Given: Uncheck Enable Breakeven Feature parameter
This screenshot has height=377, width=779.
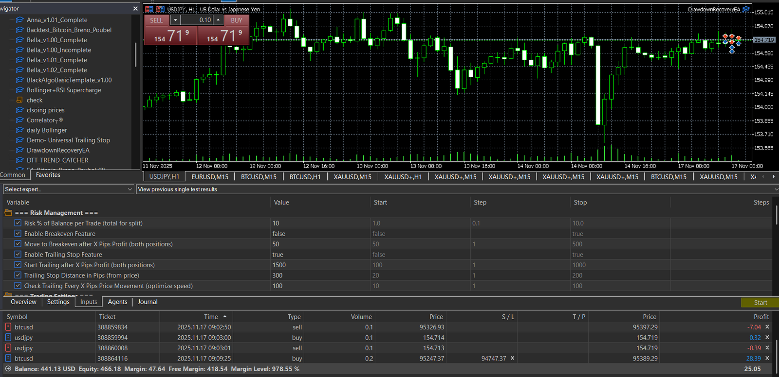Looking at the screenshot, I should 18,234.
